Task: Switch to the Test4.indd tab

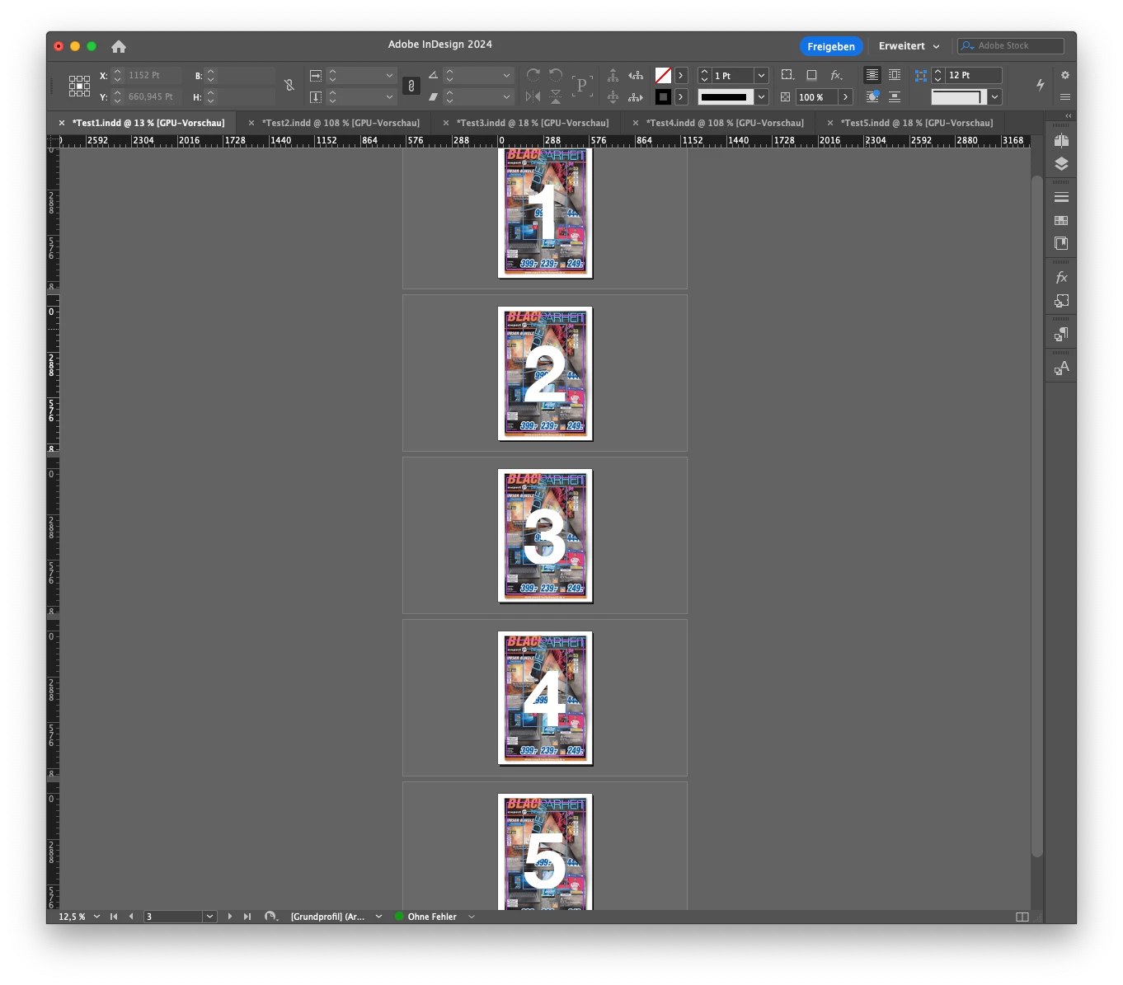Action: click(725, 123)
